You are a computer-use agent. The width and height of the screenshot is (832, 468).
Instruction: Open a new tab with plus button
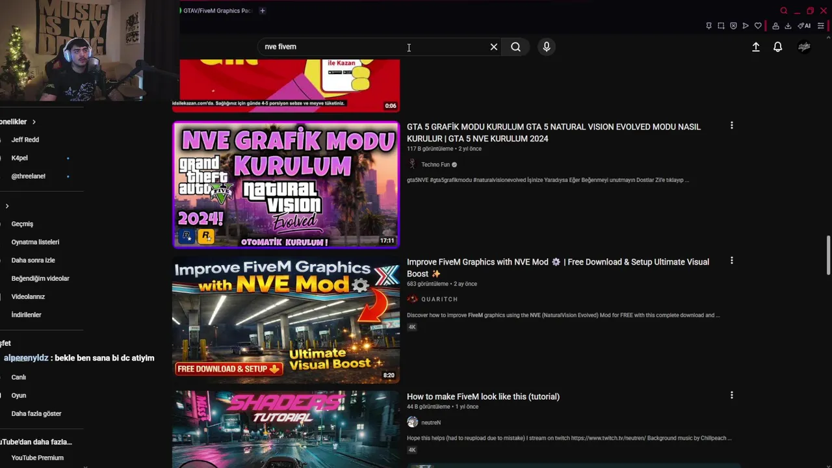click(263, 10)
